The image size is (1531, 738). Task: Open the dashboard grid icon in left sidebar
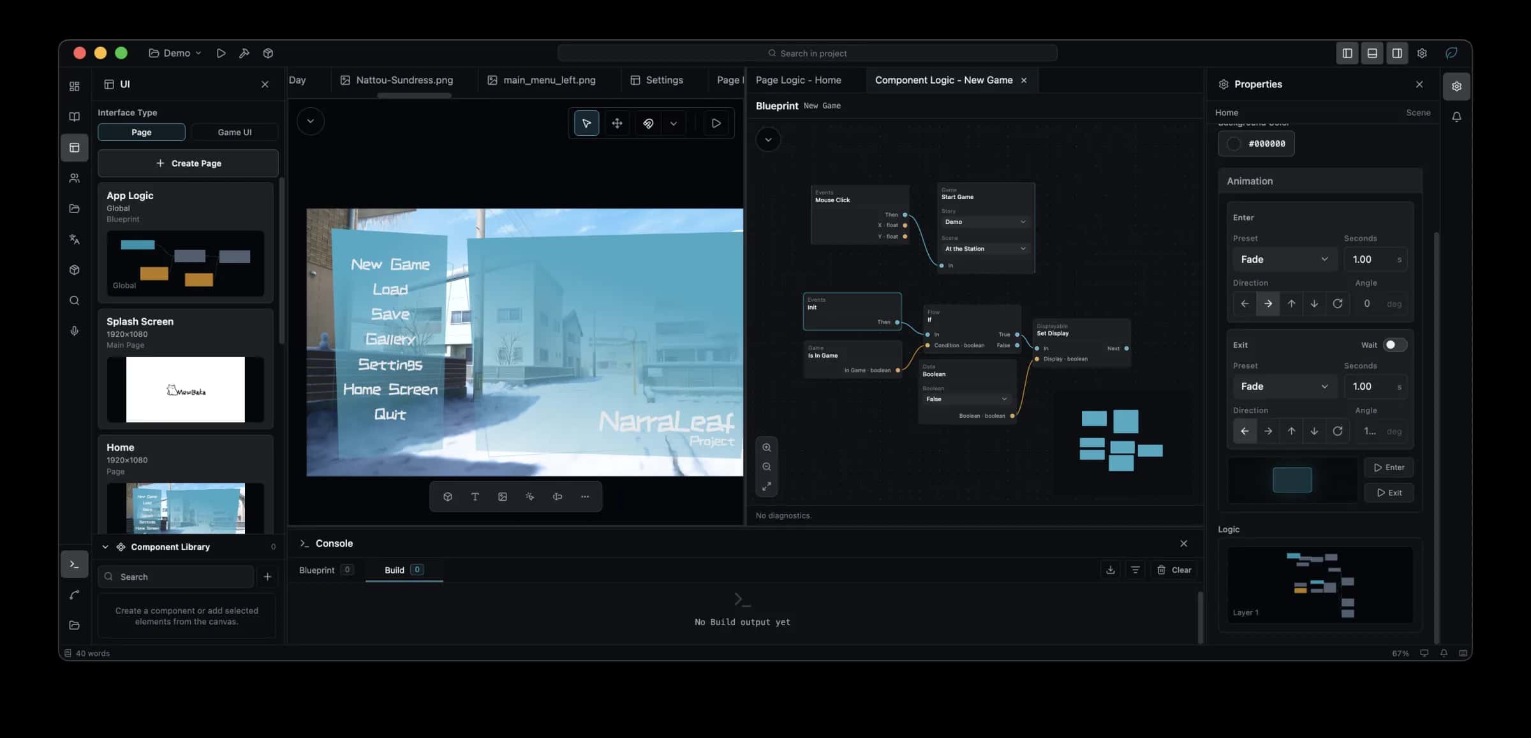[75, 86]
